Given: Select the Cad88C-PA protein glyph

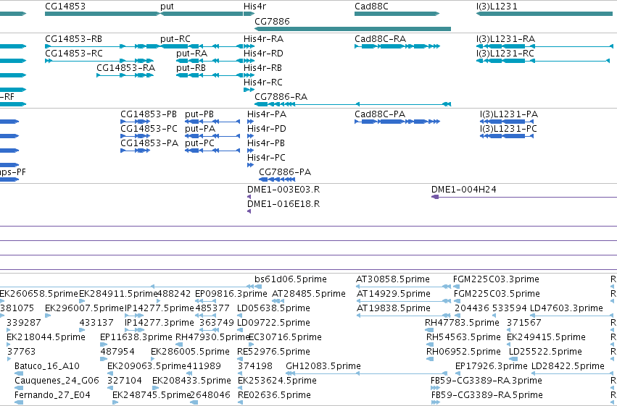Looking at the screenshot, I should (x=397, y=122).
